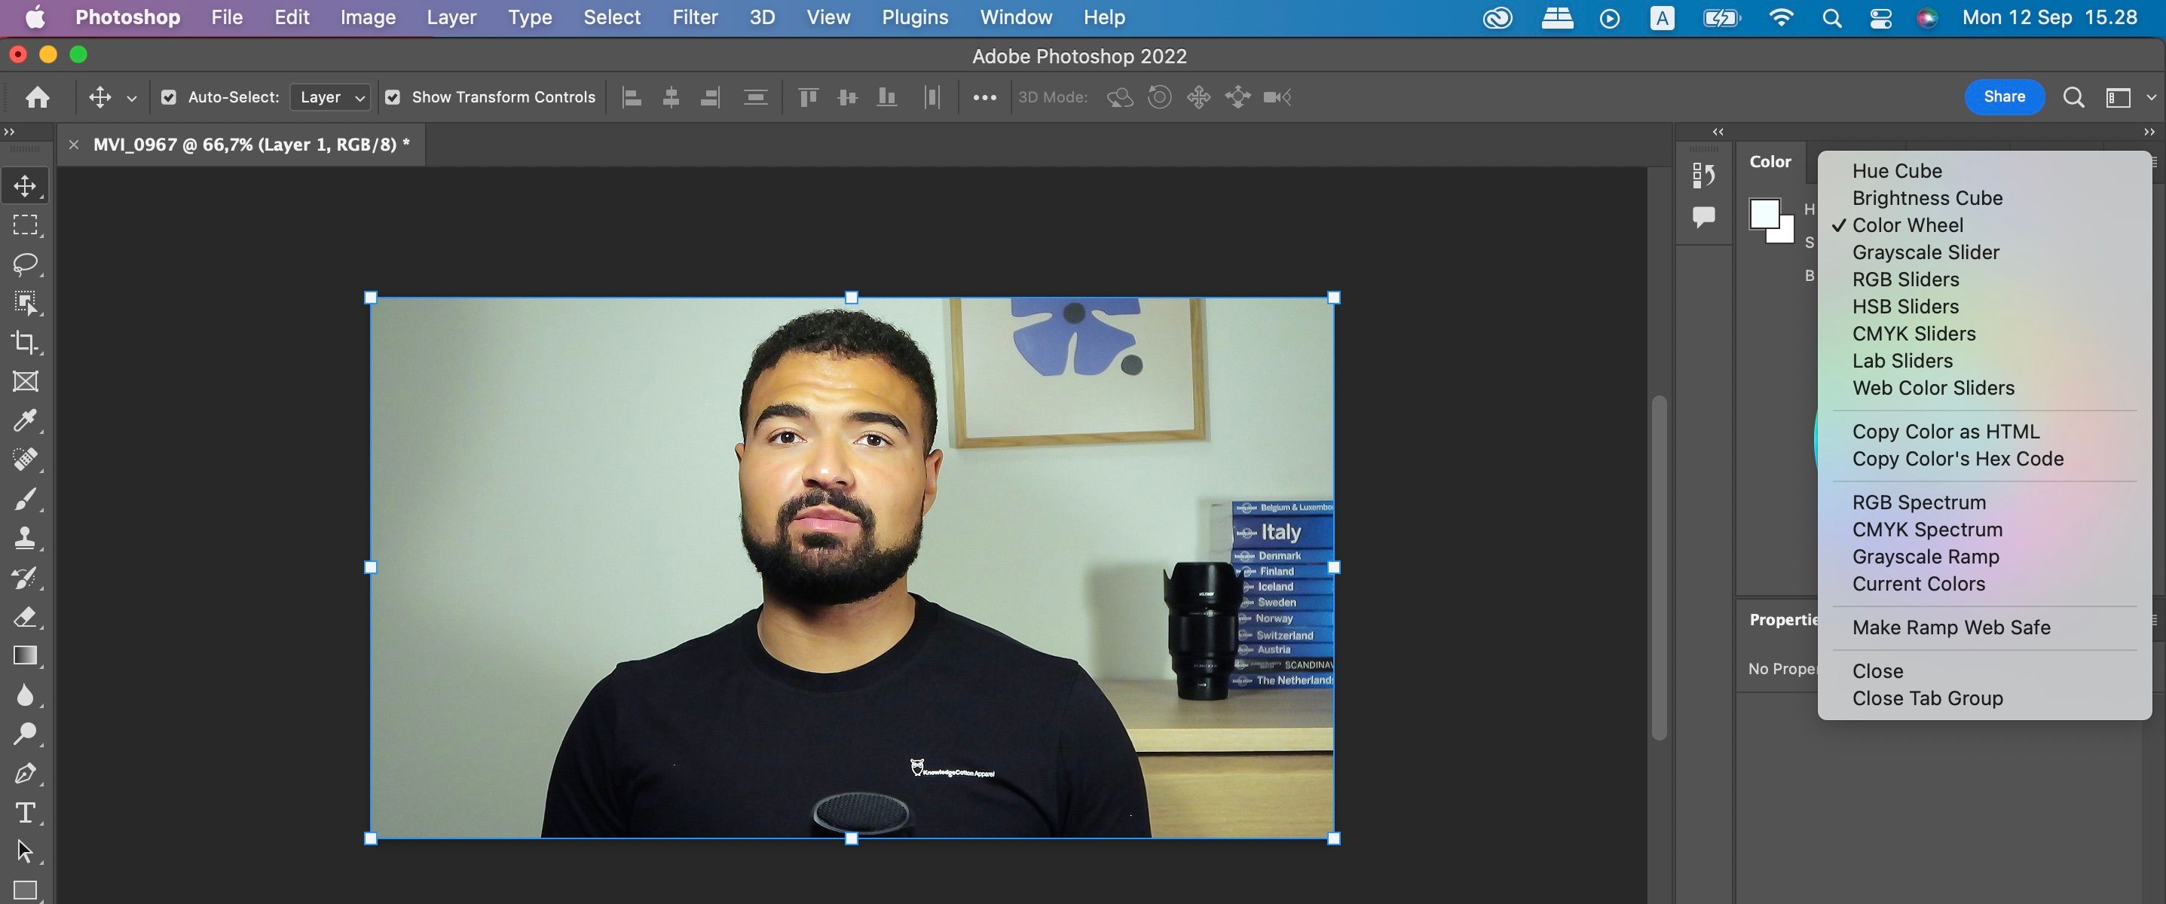Screen dimensions: 2166x904
Task: Select the Brush tool
Action: (x=25, y=499)
